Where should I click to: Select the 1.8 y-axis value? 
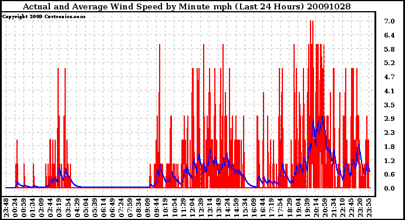tap(389, 147)
